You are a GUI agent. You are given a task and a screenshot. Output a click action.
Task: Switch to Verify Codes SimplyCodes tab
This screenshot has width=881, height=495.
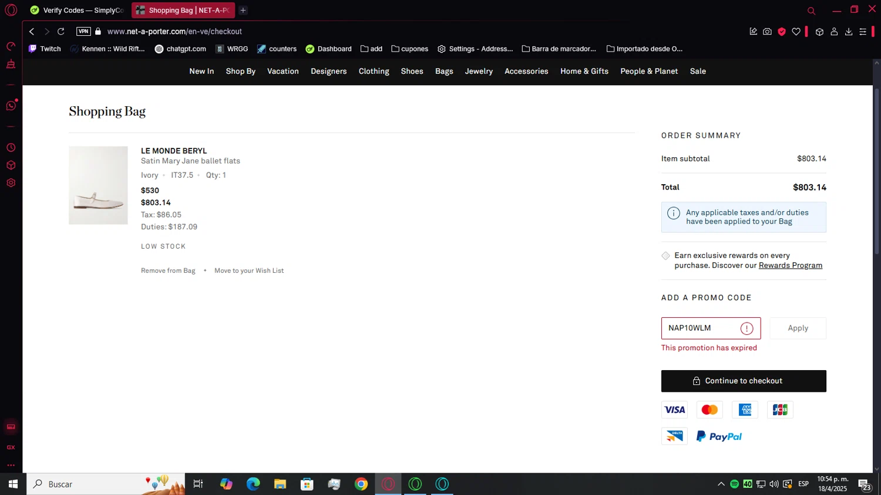tap(78, 10)
